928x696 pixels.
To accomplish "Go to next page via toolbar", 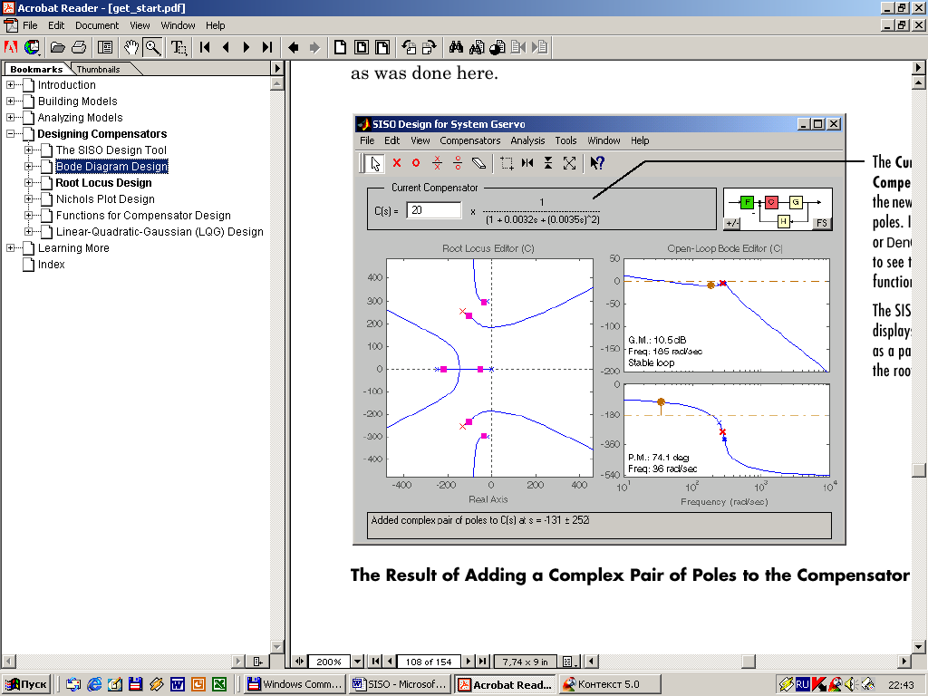I will pyautogui.click(x=246, y=47).
